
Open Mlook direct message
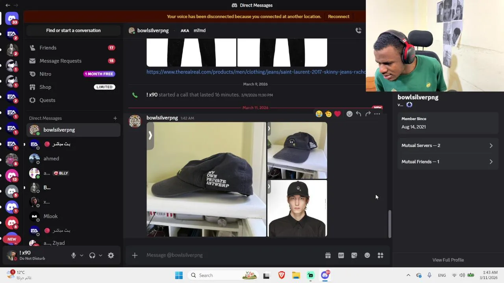pos(73,216)
